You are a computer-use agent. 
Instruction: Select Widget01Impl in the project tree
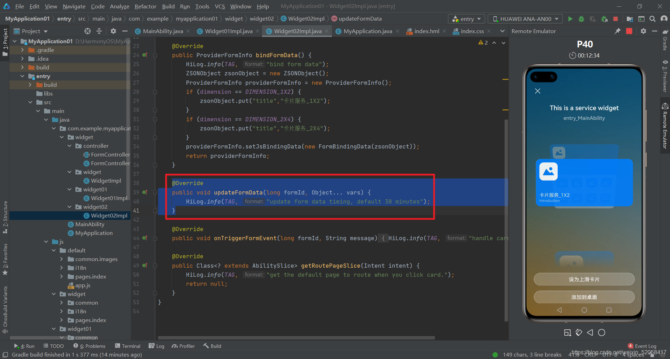pos(109,198)
